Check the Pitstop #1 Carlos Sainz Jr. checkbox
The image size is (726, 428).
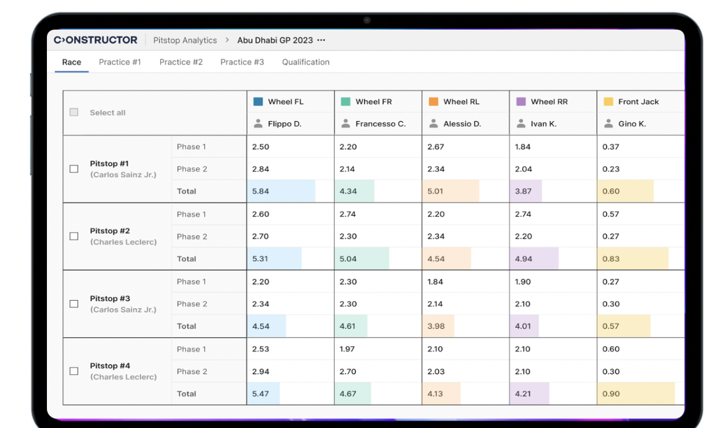coord(73,169)
